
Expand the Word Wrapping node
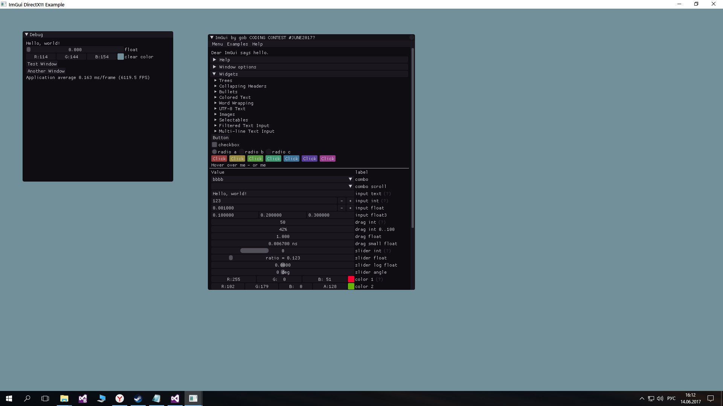[234, 103]
